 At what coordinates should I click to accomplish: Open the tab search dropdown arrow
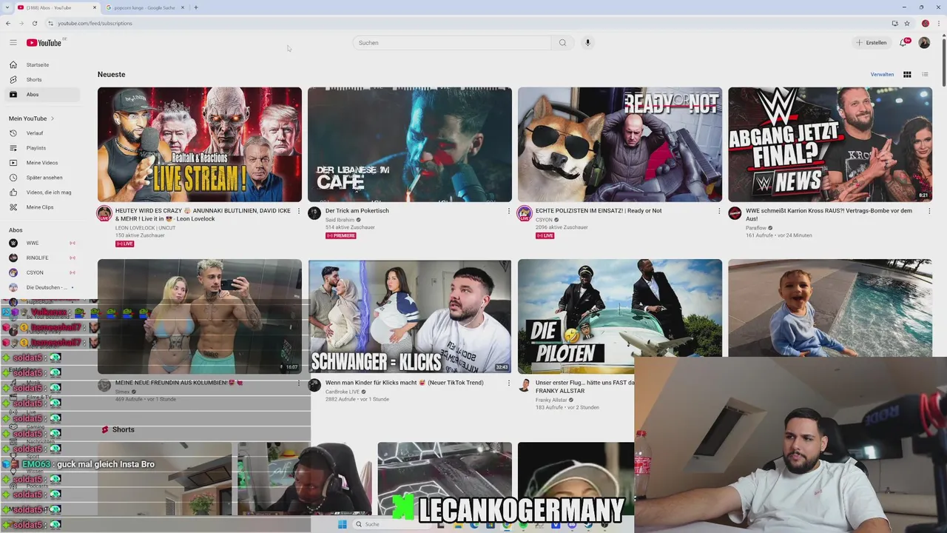[x=7, y=7]
